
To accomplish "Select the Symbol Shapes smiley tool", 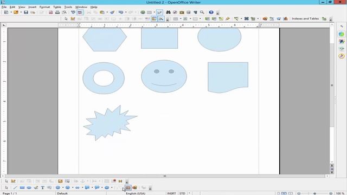I will (x=68, y=188).
